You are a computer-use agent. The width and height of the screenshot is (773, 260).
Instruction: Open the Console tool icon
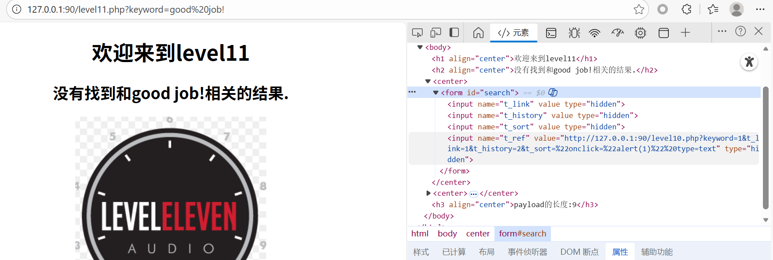[551, 33]
